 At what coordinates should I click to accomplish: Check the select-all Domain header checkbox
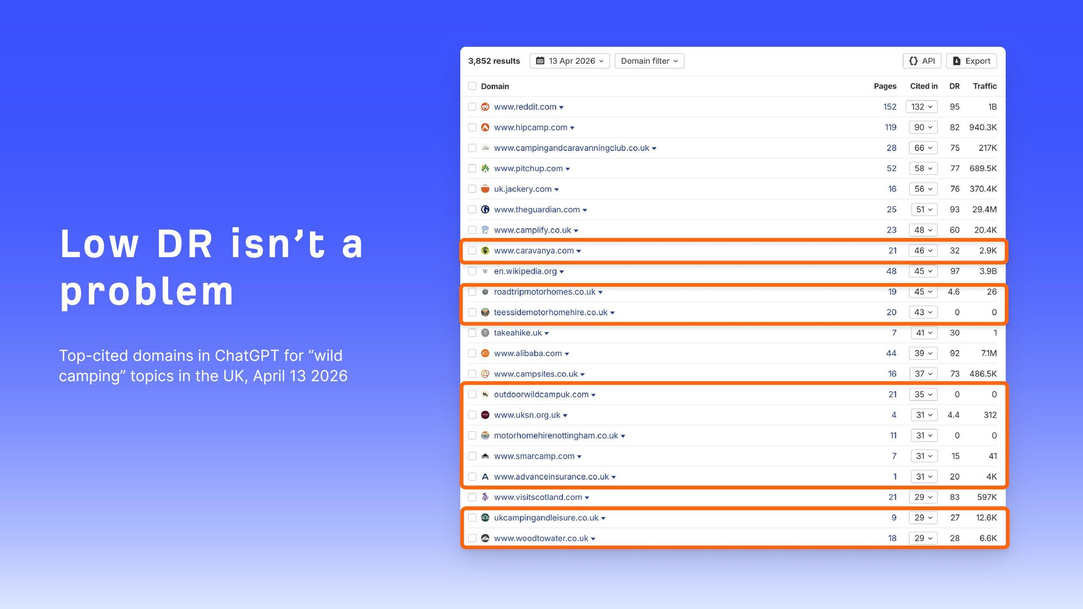click(x=472, y=86)
